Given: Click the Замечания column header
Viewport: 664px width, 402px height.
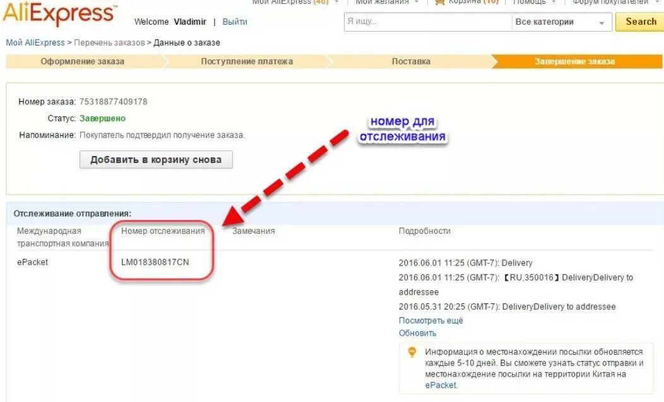Looking at the screenshot, I should (x=253, y=231).
